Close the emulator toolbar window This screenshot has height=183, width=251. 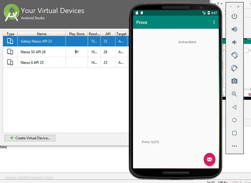click(x=238, y=6)
